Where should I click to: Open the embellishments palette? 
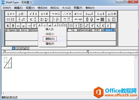[33, 14]
